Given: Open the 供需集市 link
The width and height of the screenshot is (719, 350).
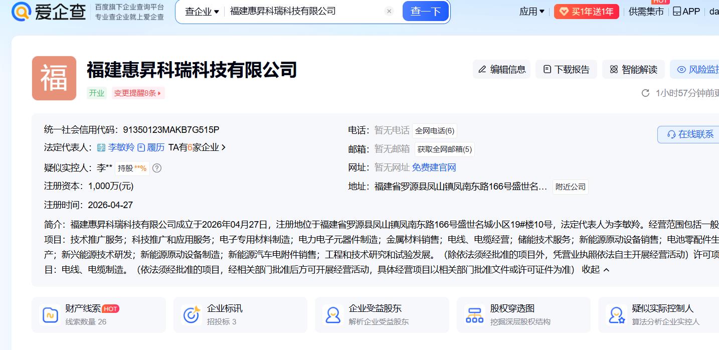Looking at the screenshot, I should click(646, 11).
